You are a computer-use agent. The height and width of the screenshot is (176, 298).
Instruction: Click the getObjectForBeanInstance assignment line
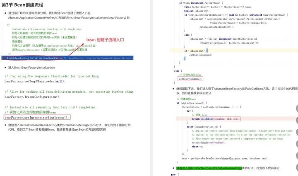point(225,158)
